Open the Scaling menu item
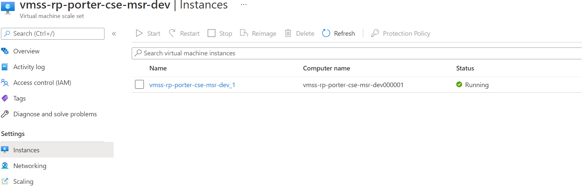Screen dimensions: 583x190 (23, 181)
